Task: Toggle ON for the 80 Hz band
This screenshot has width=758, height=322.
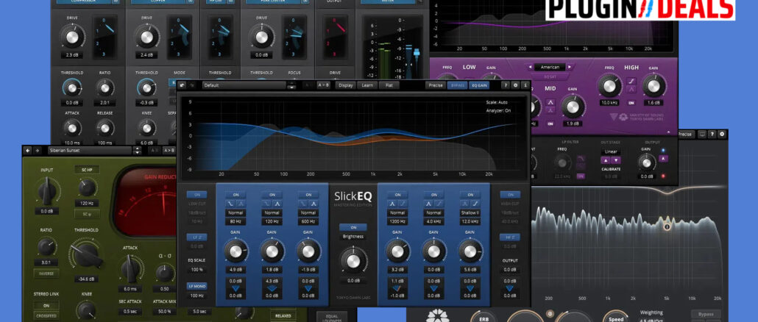Action: (236, 195)
